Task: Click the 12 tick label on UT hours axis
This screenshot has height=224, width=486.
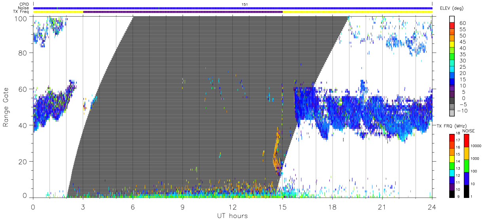Action: click(x=233, y=207)
